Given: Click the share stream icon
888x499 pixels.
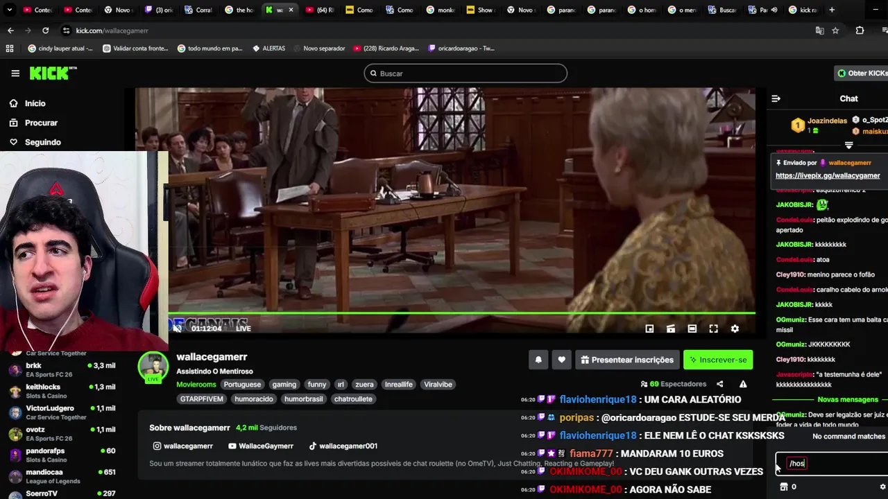Looking at the screenshot, I should (719, 384).
